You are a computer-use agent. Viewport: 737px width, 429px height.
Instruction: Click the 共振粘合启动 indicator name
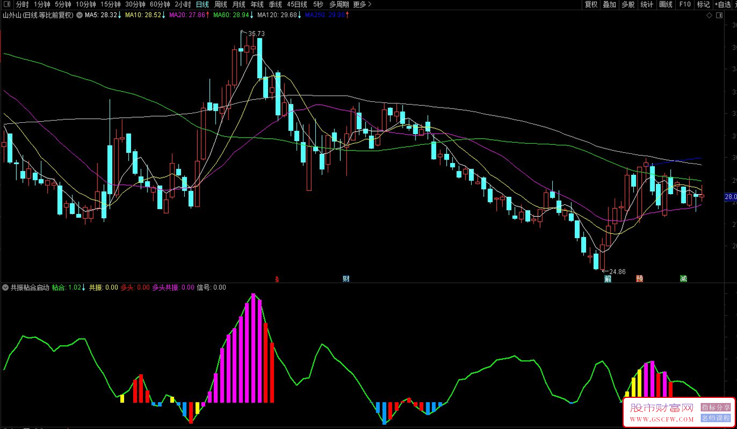pos(29,288)
